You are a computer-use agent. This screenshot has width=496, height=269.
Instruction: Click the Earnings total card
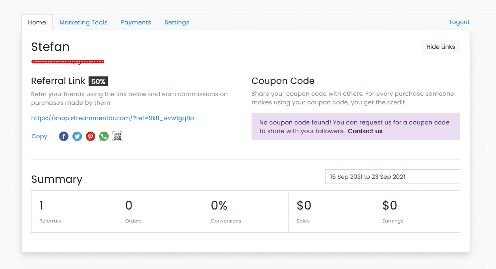(417, 211)
